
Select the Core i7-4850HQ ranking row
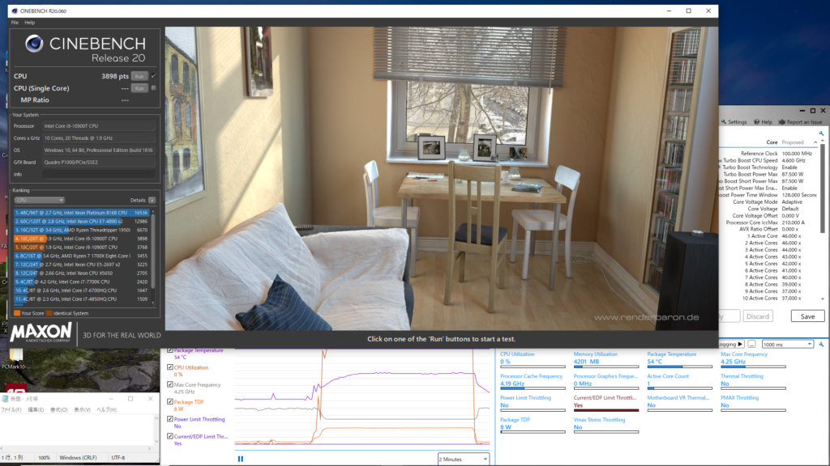[x=82, y=299]
